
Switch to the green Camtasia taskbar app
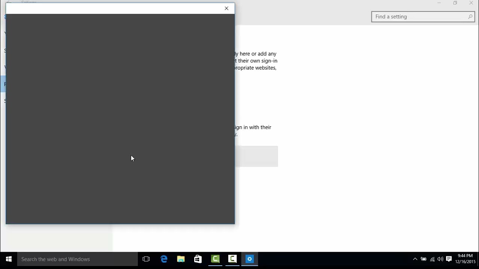pyautogui.click(x=215, y=259)
